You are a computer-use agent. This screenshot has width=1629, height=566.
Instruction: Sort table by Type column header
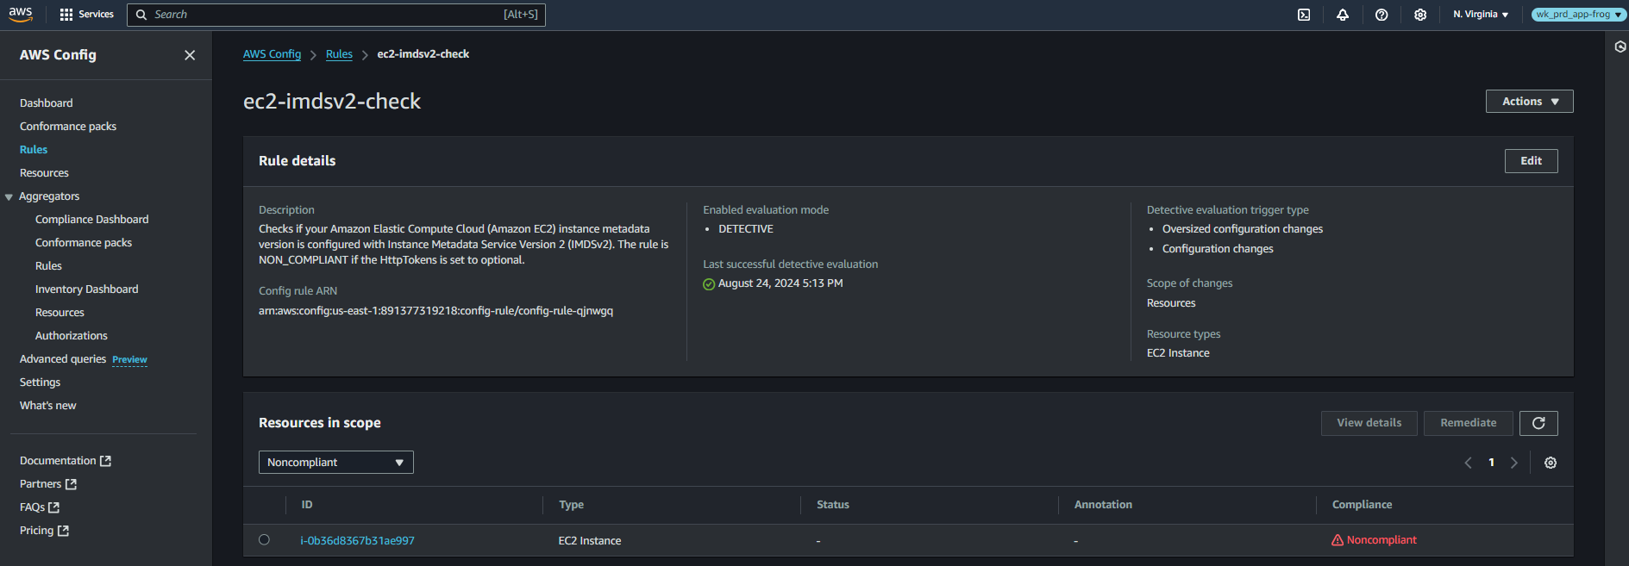click(x=571, y=505)
